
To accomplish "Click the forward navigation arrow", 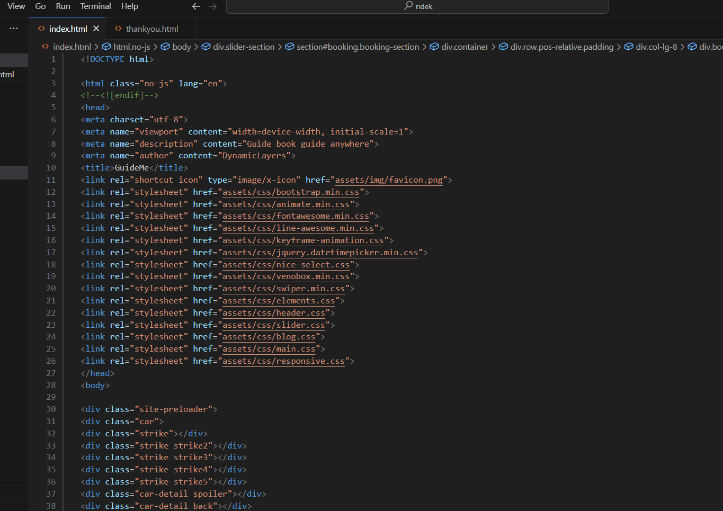I will (213, 6).
